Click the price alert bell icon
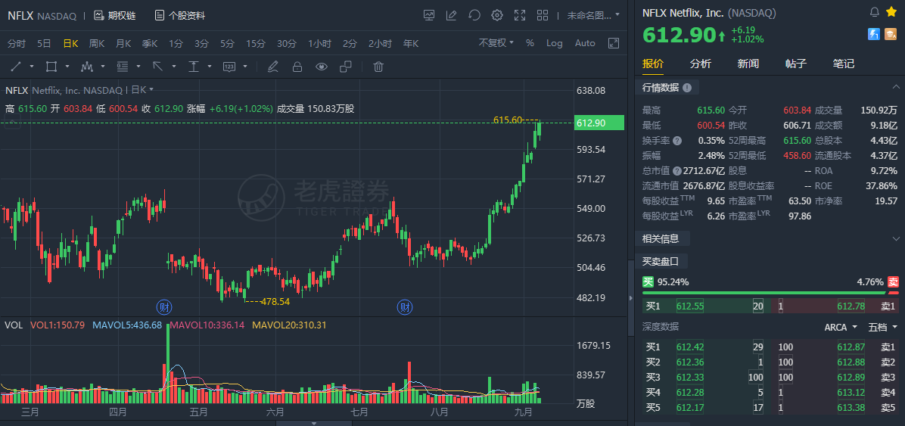 point(875,12)
